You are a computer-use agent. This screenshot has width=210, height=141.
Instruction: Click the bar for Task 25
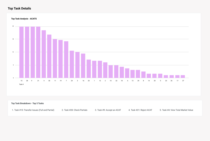coord(89,69)
